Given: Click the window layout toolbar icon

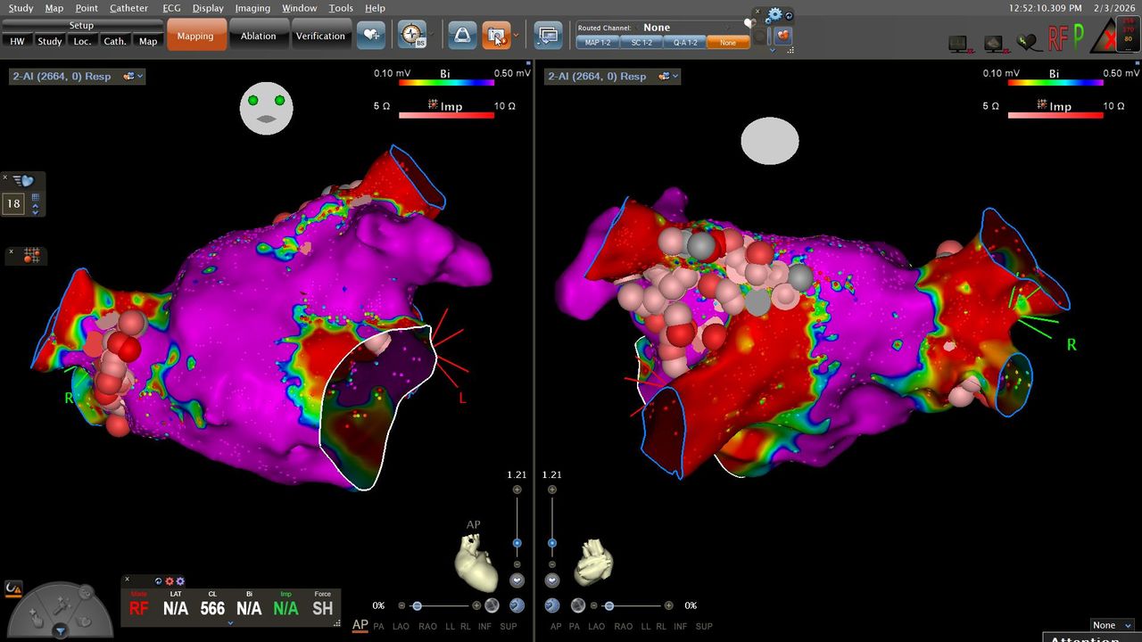Looking at the screenshot, I should point(547,36).
